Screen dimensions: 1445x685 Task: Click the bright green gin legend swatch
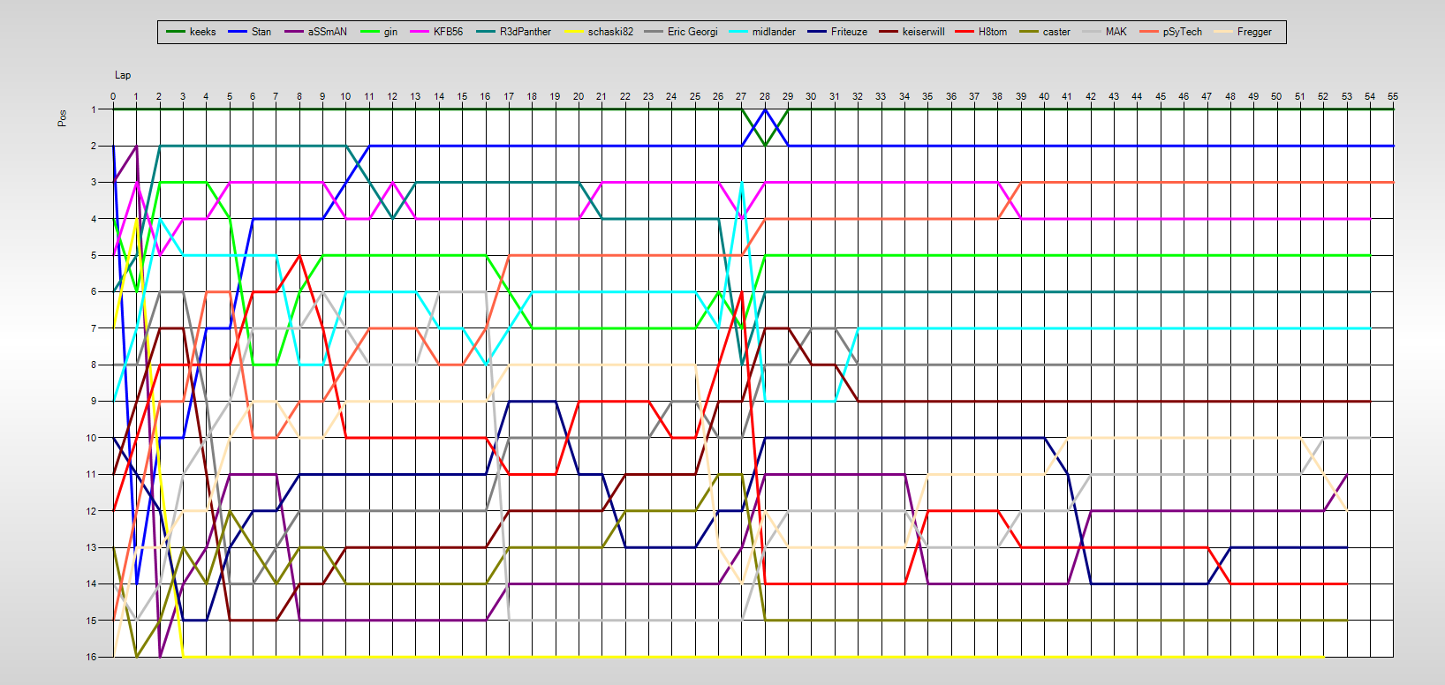pos(370,32)
